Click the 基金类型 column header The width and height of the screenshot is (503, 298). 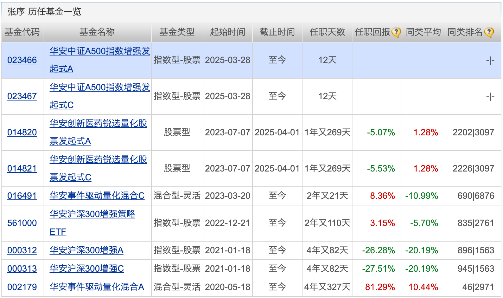tap(177, 32)
